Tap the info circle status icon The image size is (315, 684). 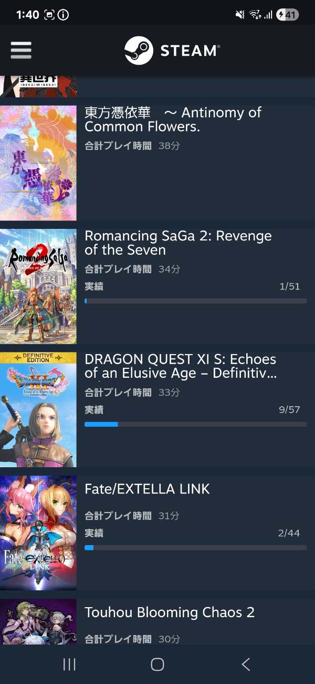[x=63, y=15]
